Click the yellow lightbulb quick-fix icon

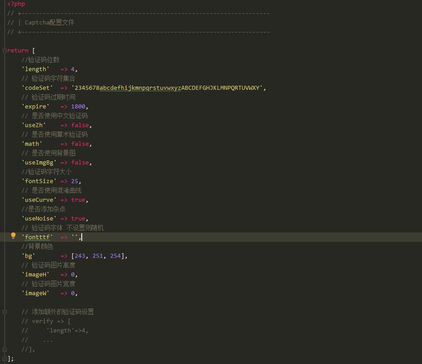point(13,236)
